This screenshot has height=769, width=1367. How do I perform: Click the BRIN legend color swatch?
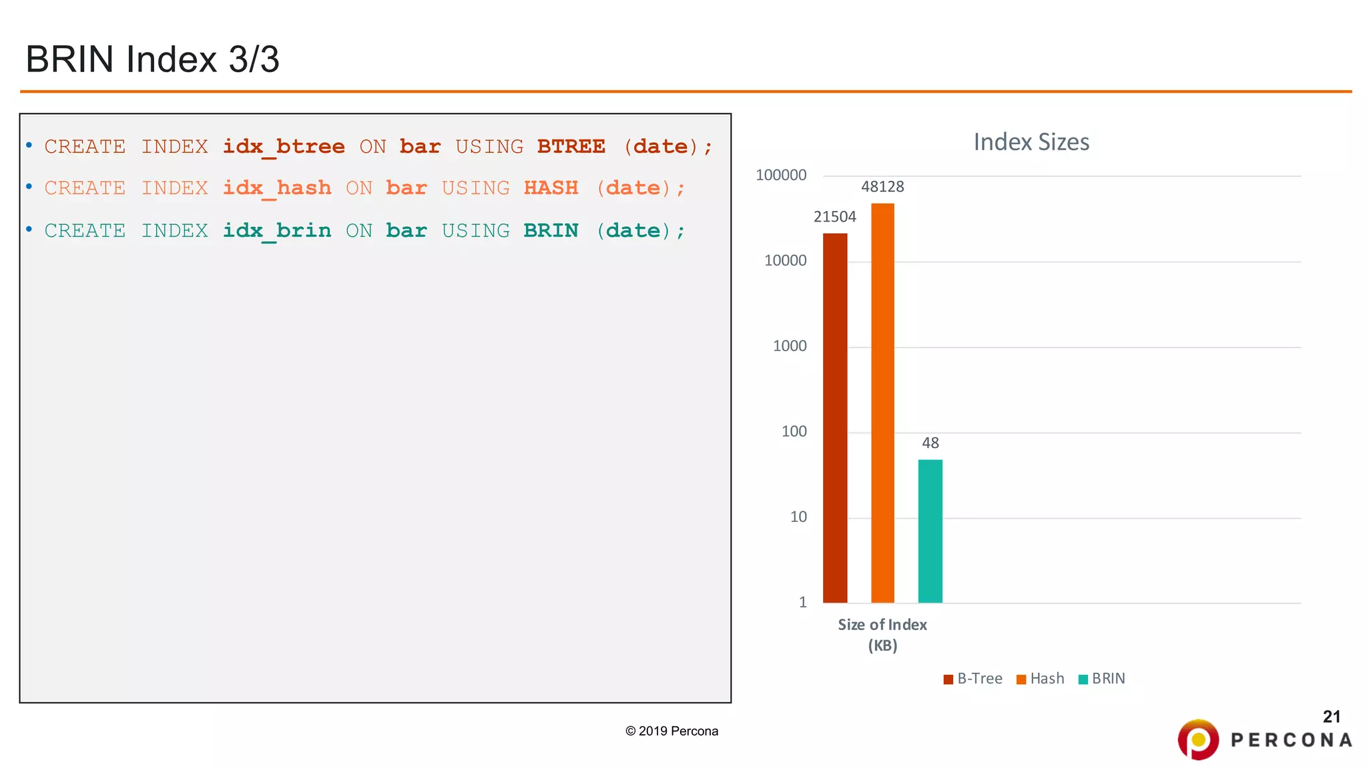[x=1083, y=680]
